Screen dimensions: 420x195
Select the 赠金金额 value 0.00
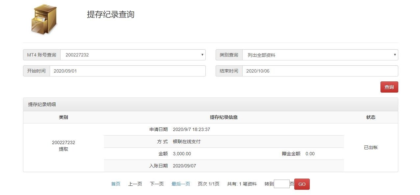[310, 154]
